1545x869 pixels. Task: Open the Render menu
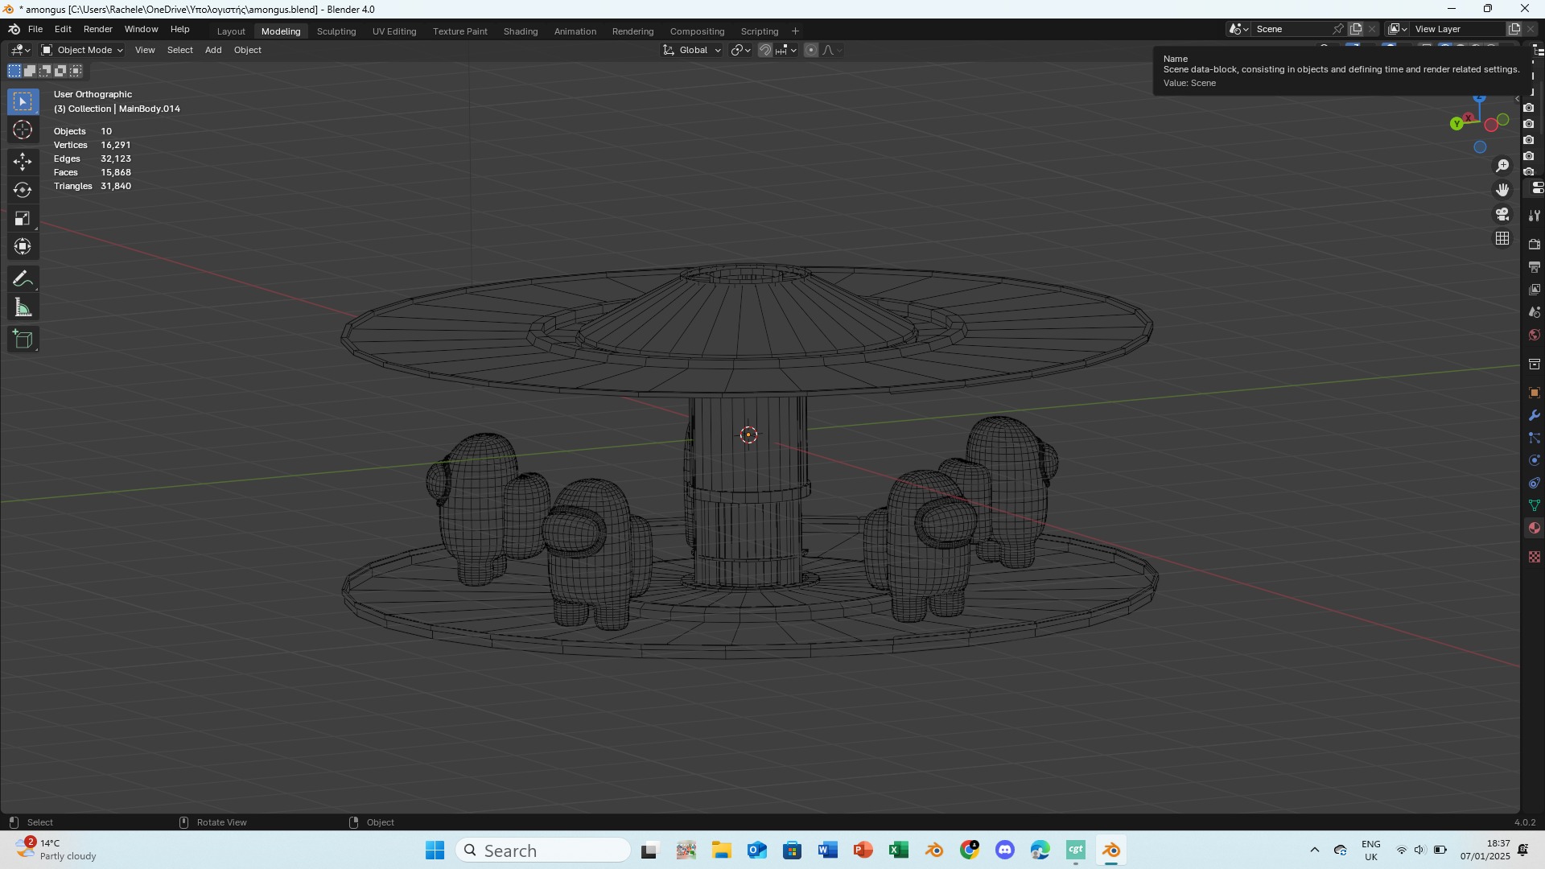[98, 29]
